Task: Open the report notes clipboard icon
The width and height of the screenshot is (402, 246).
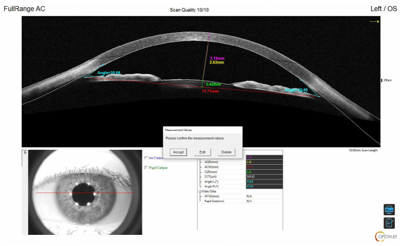Action: click(x=389, y=223)
